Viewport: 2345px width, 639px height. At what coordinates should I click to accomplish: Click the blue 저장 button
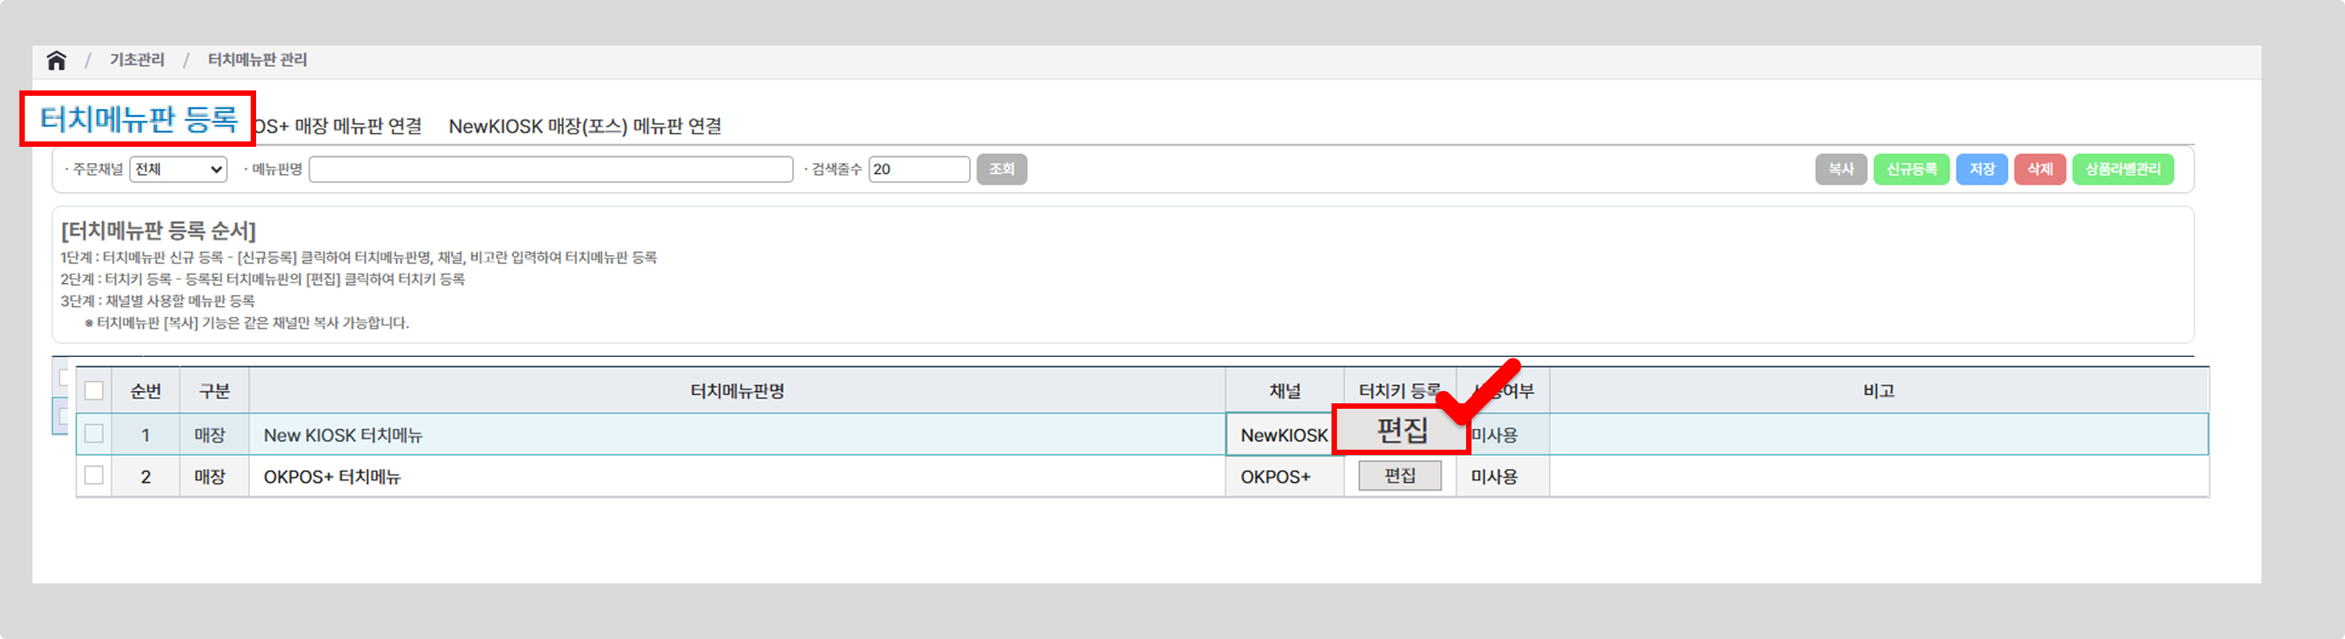(1981, 170)
